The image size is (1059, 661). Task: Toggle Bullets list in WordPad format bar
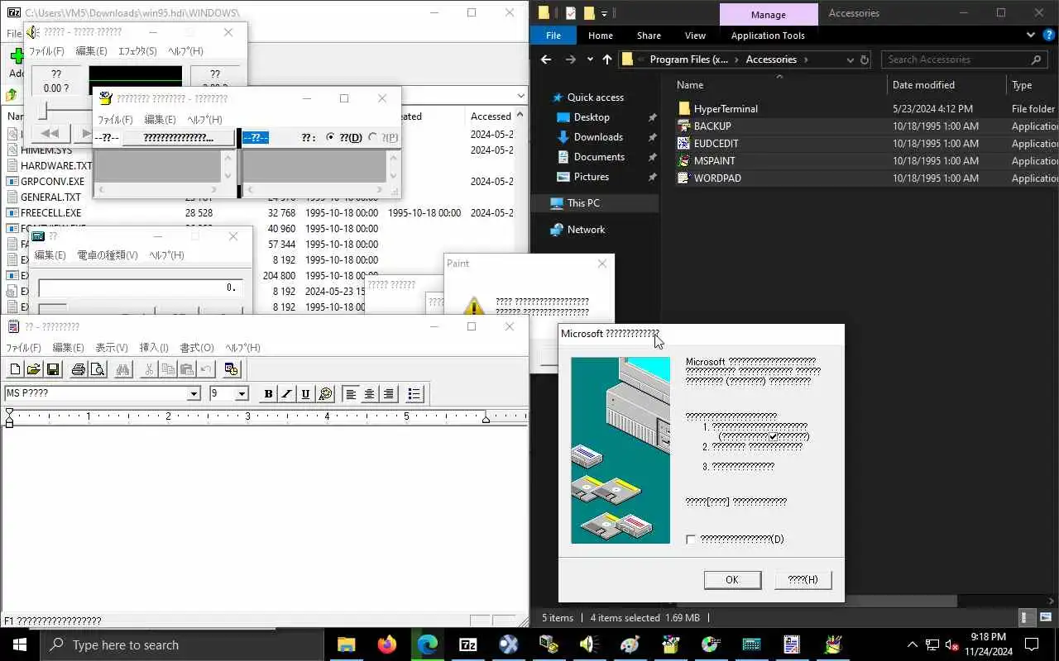click(414, 394)
